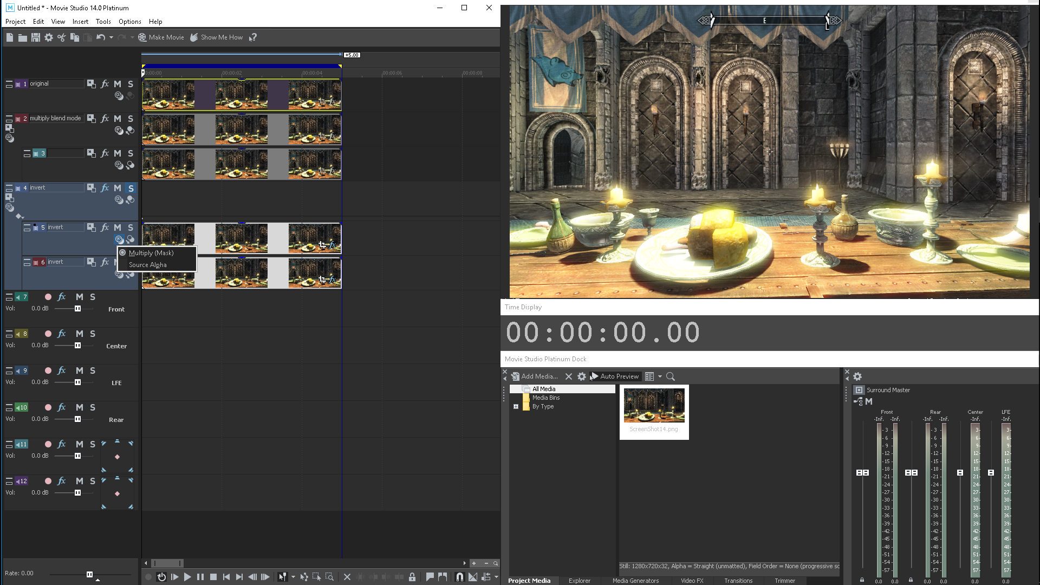Arm audio track 7 for record

(x=48, y=297)
